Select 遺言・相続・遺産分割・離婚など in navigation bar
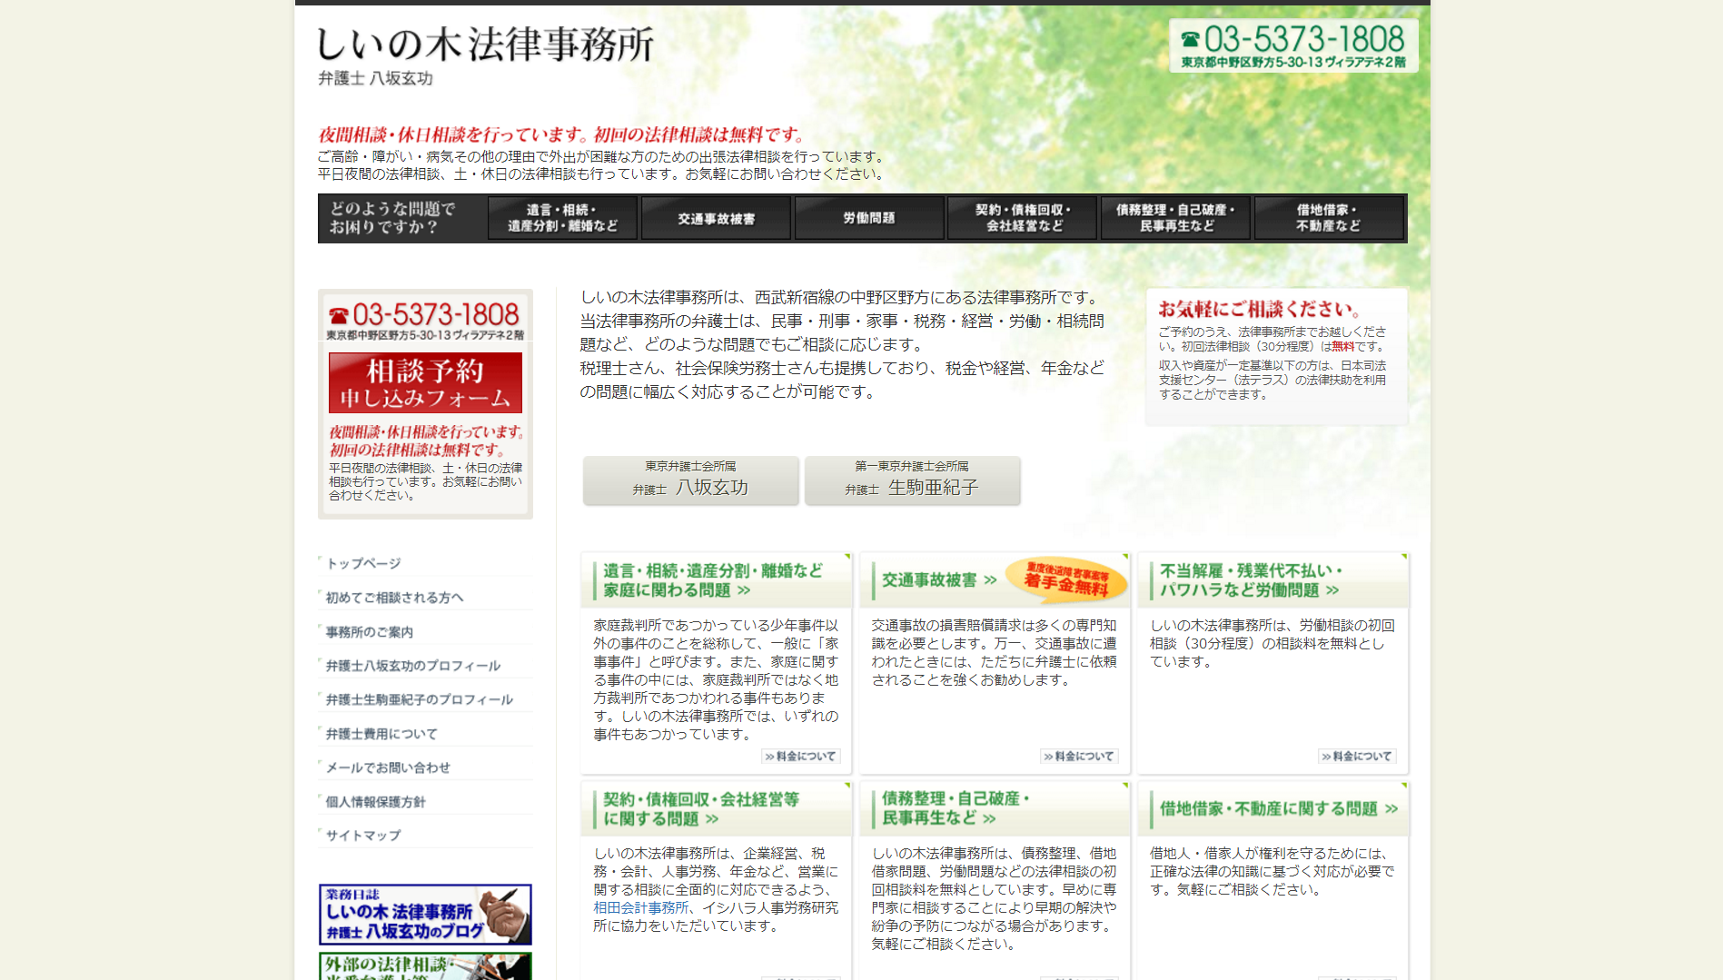This screenshot has height=980, width=1723. (562, 218)
